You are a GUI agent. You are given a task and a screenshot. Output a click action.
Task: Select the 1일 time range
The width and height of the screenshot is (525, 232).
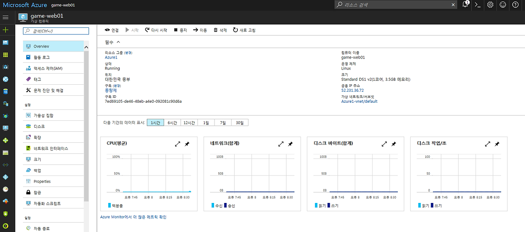[206, 123]
